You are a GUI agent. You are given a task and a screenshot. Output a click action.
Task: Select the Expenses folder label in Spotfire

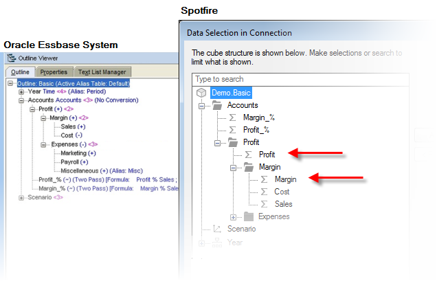pos(274,216)
